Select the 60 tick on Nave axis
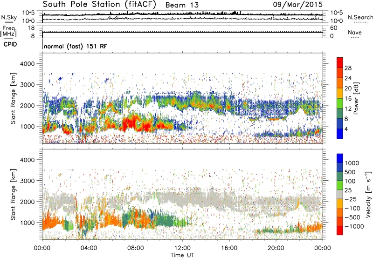373x258 pixels. click(x=333, y=28)
